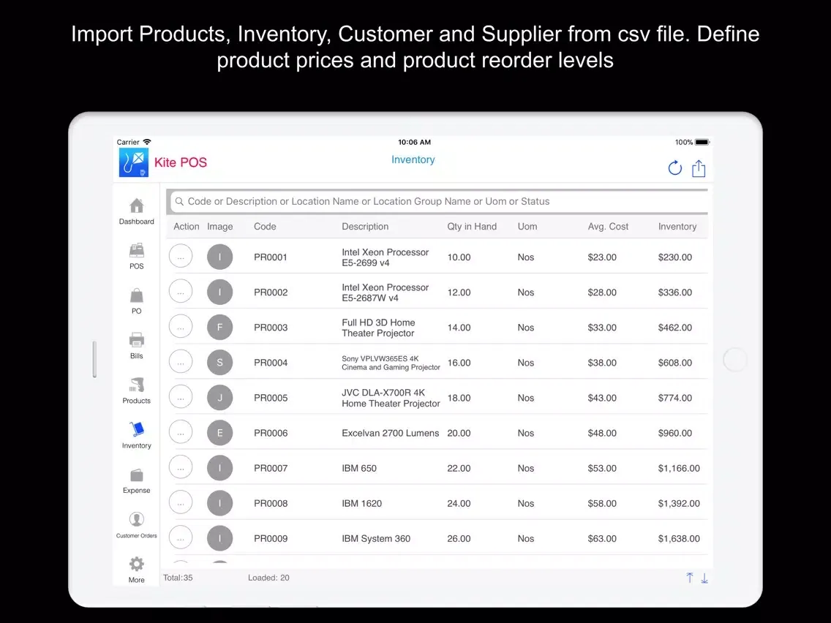Click the Code column header

click(x=265, y=227)
